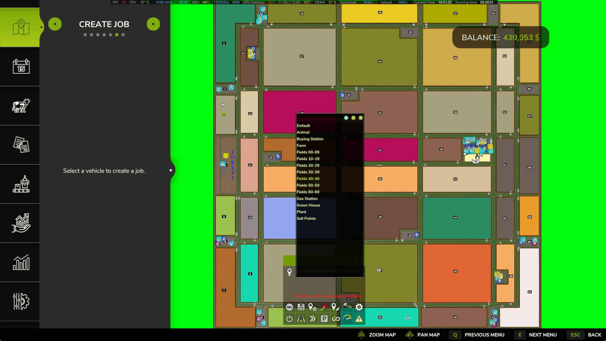Viewport: 606px width, 341px height.
Task: Open the contracts page icon
Action: (x=21, y=145)
